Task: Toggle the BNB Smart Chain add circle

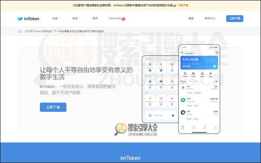Action: 150,104
